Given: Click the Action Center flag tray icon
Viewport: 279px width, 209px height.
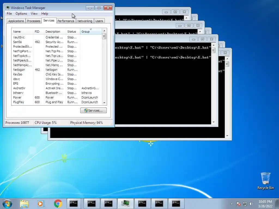Looking at the screenshot, I should [x=238, y=204].
